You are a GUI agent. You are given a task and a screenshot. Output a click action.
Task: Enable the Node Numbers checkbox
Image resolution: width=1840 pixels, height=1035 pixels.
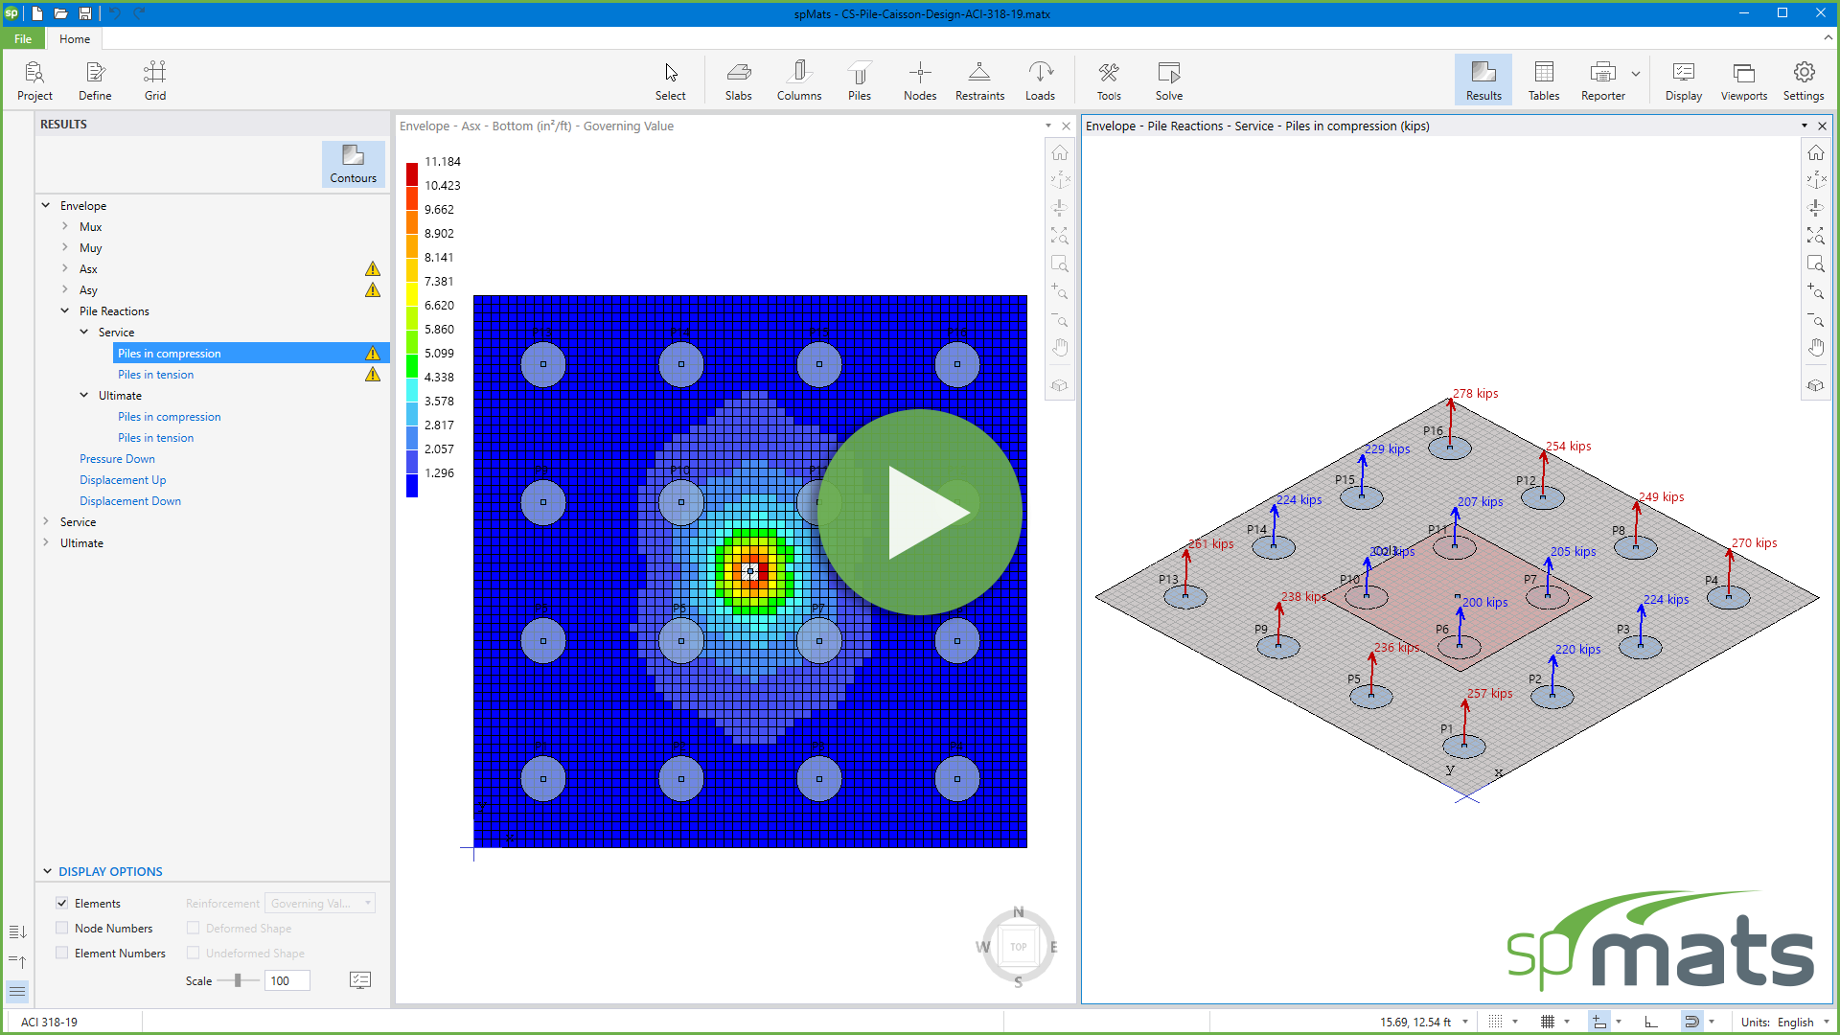[x=62, y=928]
